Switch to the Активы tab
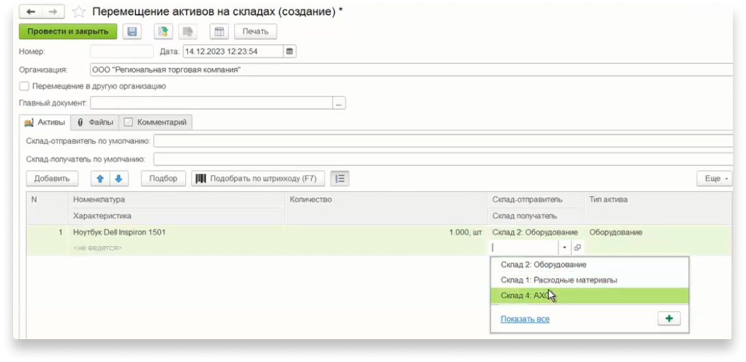746x362 pixels. point(44,123)
